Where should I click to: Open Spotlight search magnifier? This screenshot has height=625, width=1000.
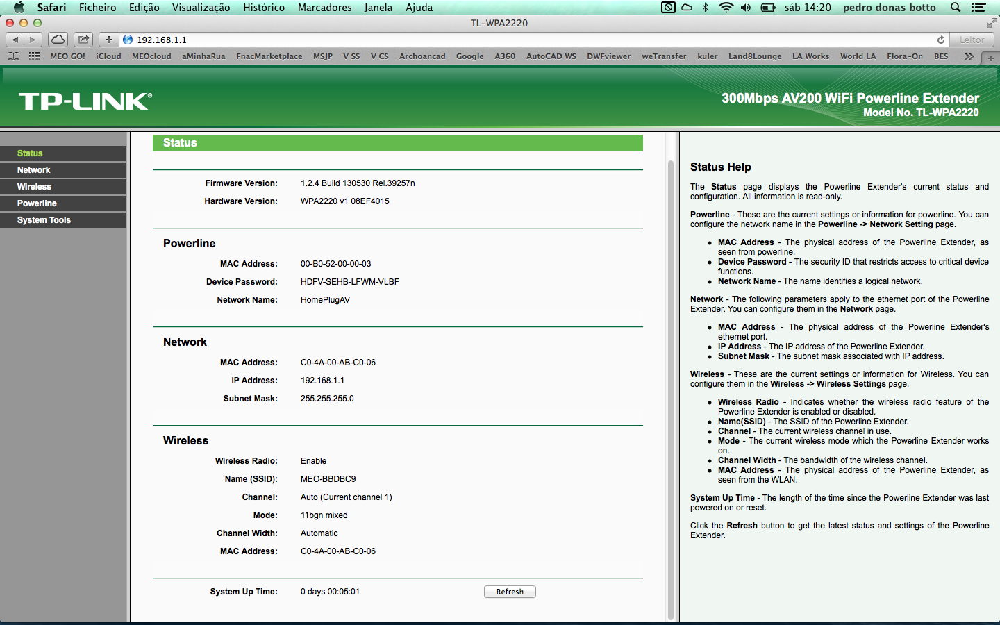coord(956,8)
